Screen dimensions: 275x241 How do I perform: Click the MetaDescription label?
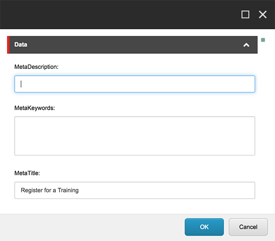click(x=37, y=67)
